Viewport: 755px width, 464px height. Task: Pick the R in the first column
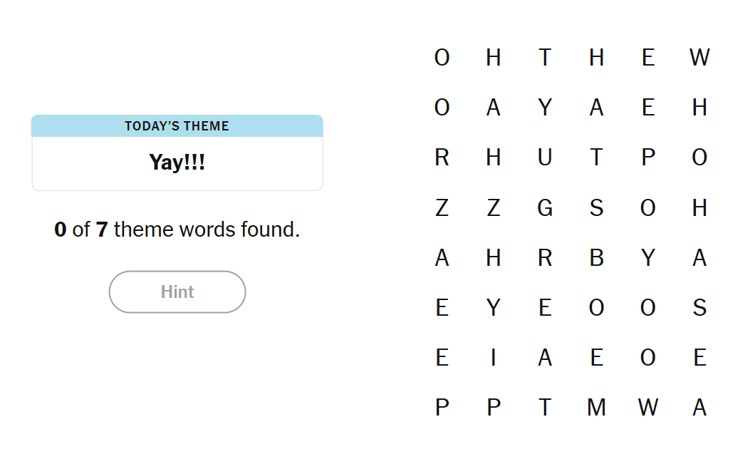tap(442, 158)
